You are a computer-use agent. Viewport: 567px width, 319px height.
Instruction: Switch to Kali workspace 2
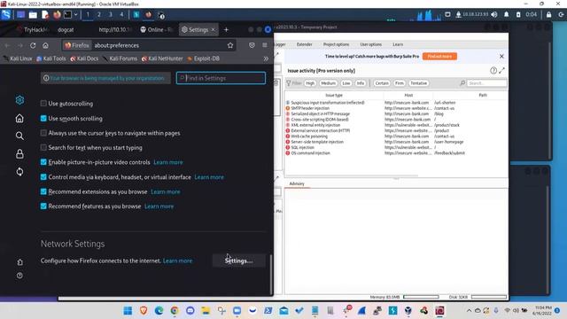[x=99, y=15]
